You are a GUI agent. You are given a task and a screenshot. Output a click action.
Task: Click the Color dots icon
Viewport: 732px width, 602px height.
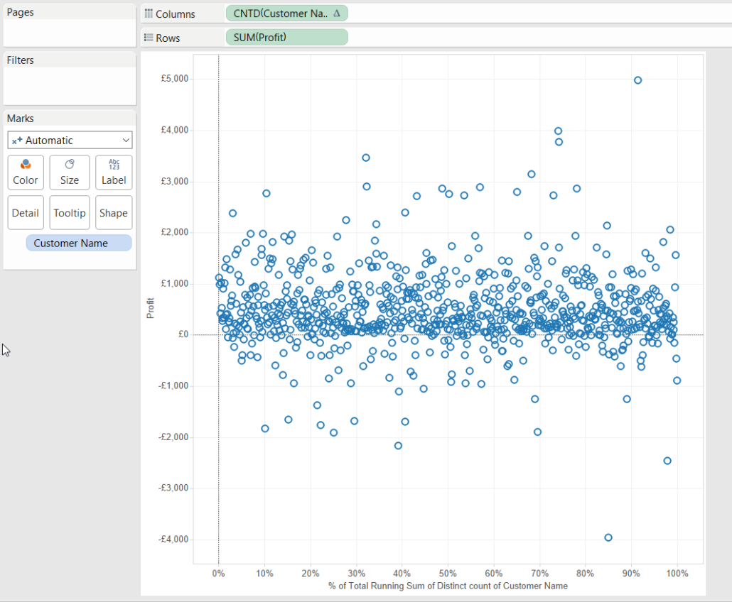click(26, 164)
